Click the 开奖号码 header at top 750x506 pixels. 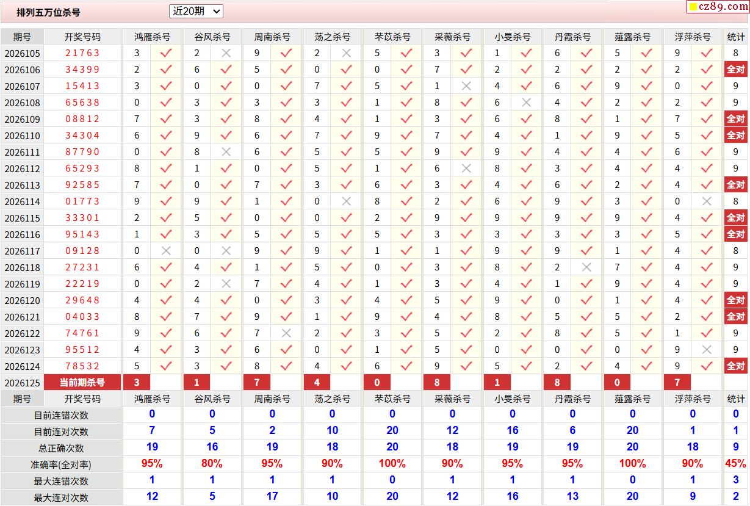82,37
